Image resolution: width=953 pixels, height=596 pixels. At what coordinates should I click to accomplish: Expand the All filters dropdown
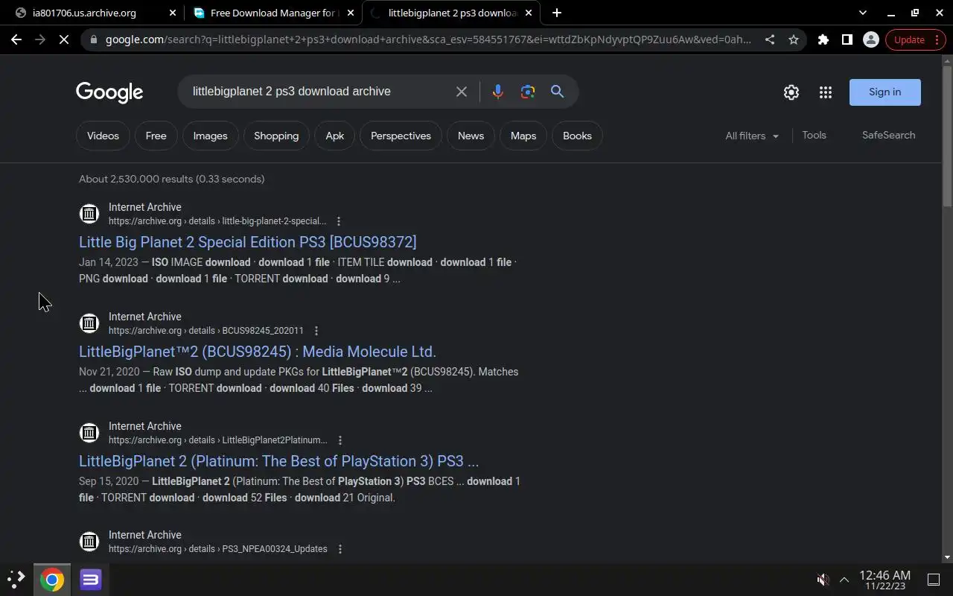(752, 136)
